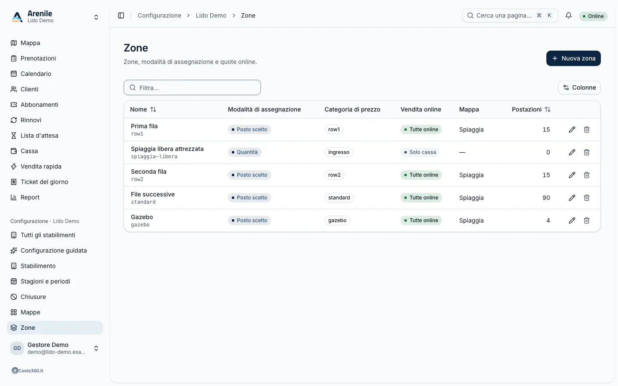Sort the table by Nome column

[143, 109]
